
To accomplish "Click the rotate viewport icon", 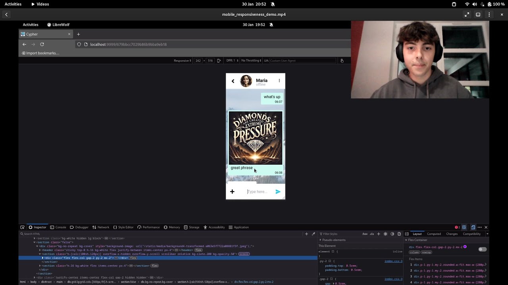I will tap(219, 61).
